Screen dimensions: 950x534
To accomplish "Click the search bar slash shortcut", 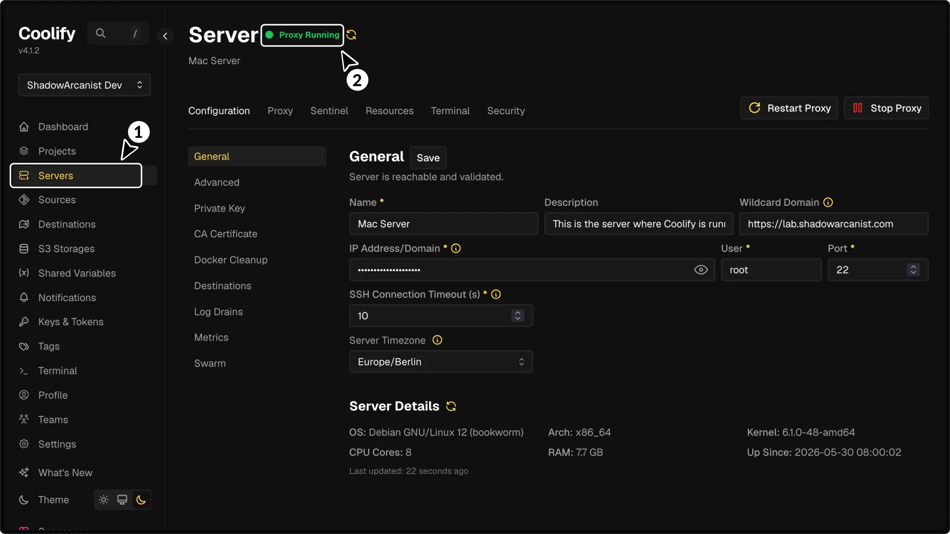I will pyautogui.click(x=135, y=33).
